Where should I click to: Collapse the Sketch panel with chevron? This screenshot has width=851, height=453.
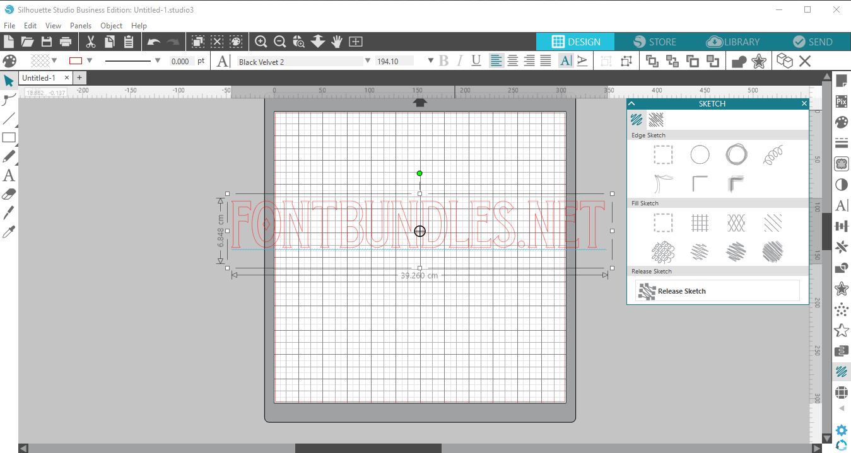pyautogui.click(x=631, y=103)
